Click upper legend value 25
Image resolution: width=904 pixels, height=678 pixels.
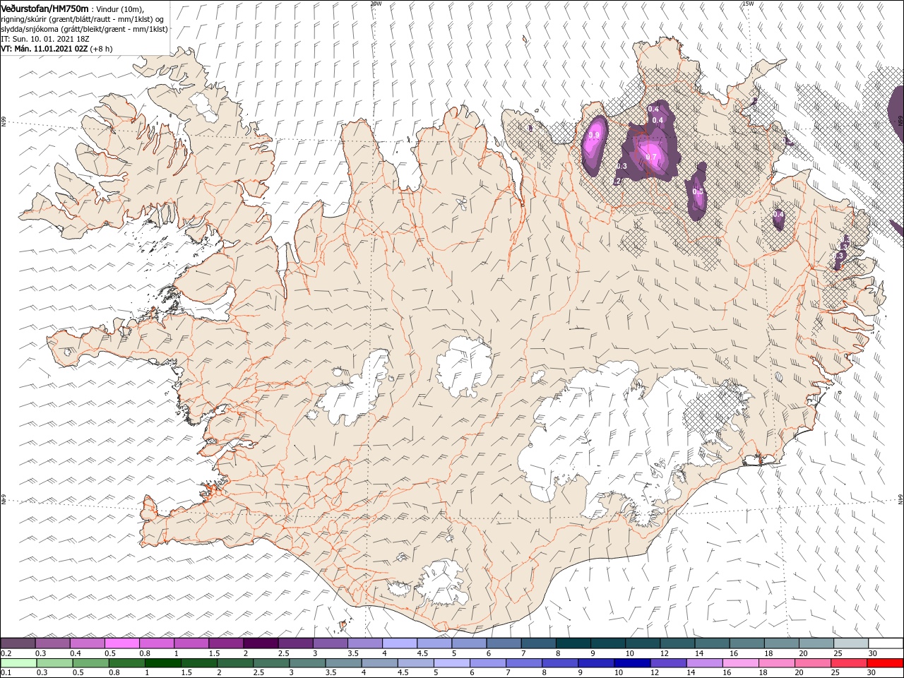(x=837, y=653)
